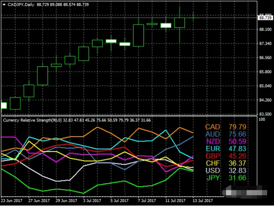Select the USD legend entry

pos(213,170)
